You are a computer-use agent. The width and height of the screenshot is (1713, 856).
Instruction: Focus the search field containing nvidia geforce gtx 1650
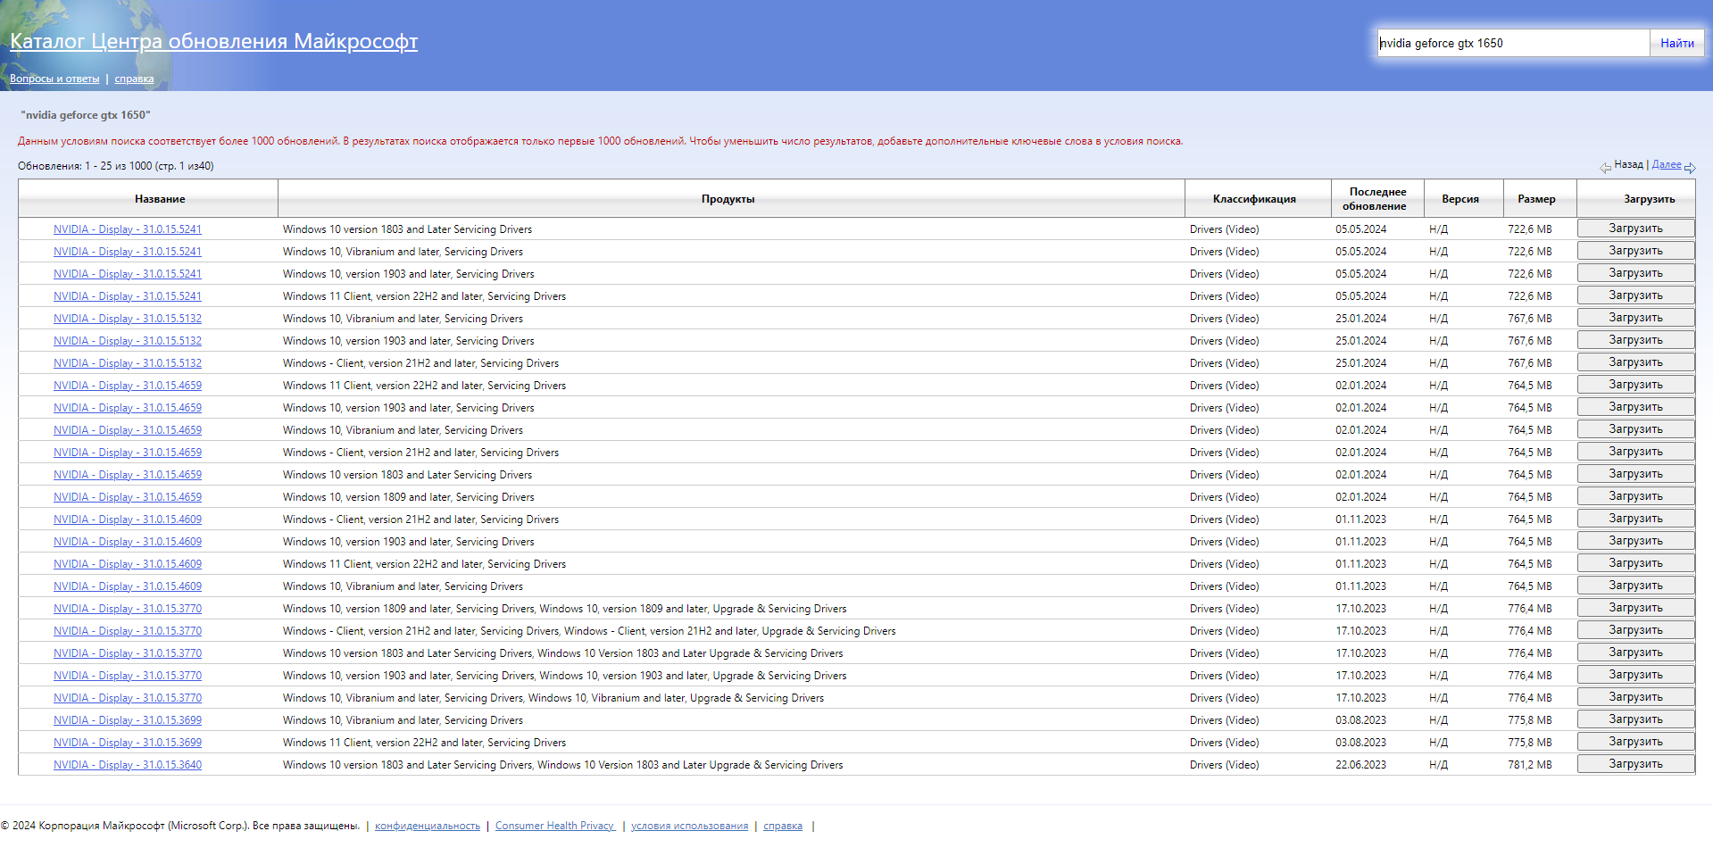pyautogui.click(x=1513, y=43)
